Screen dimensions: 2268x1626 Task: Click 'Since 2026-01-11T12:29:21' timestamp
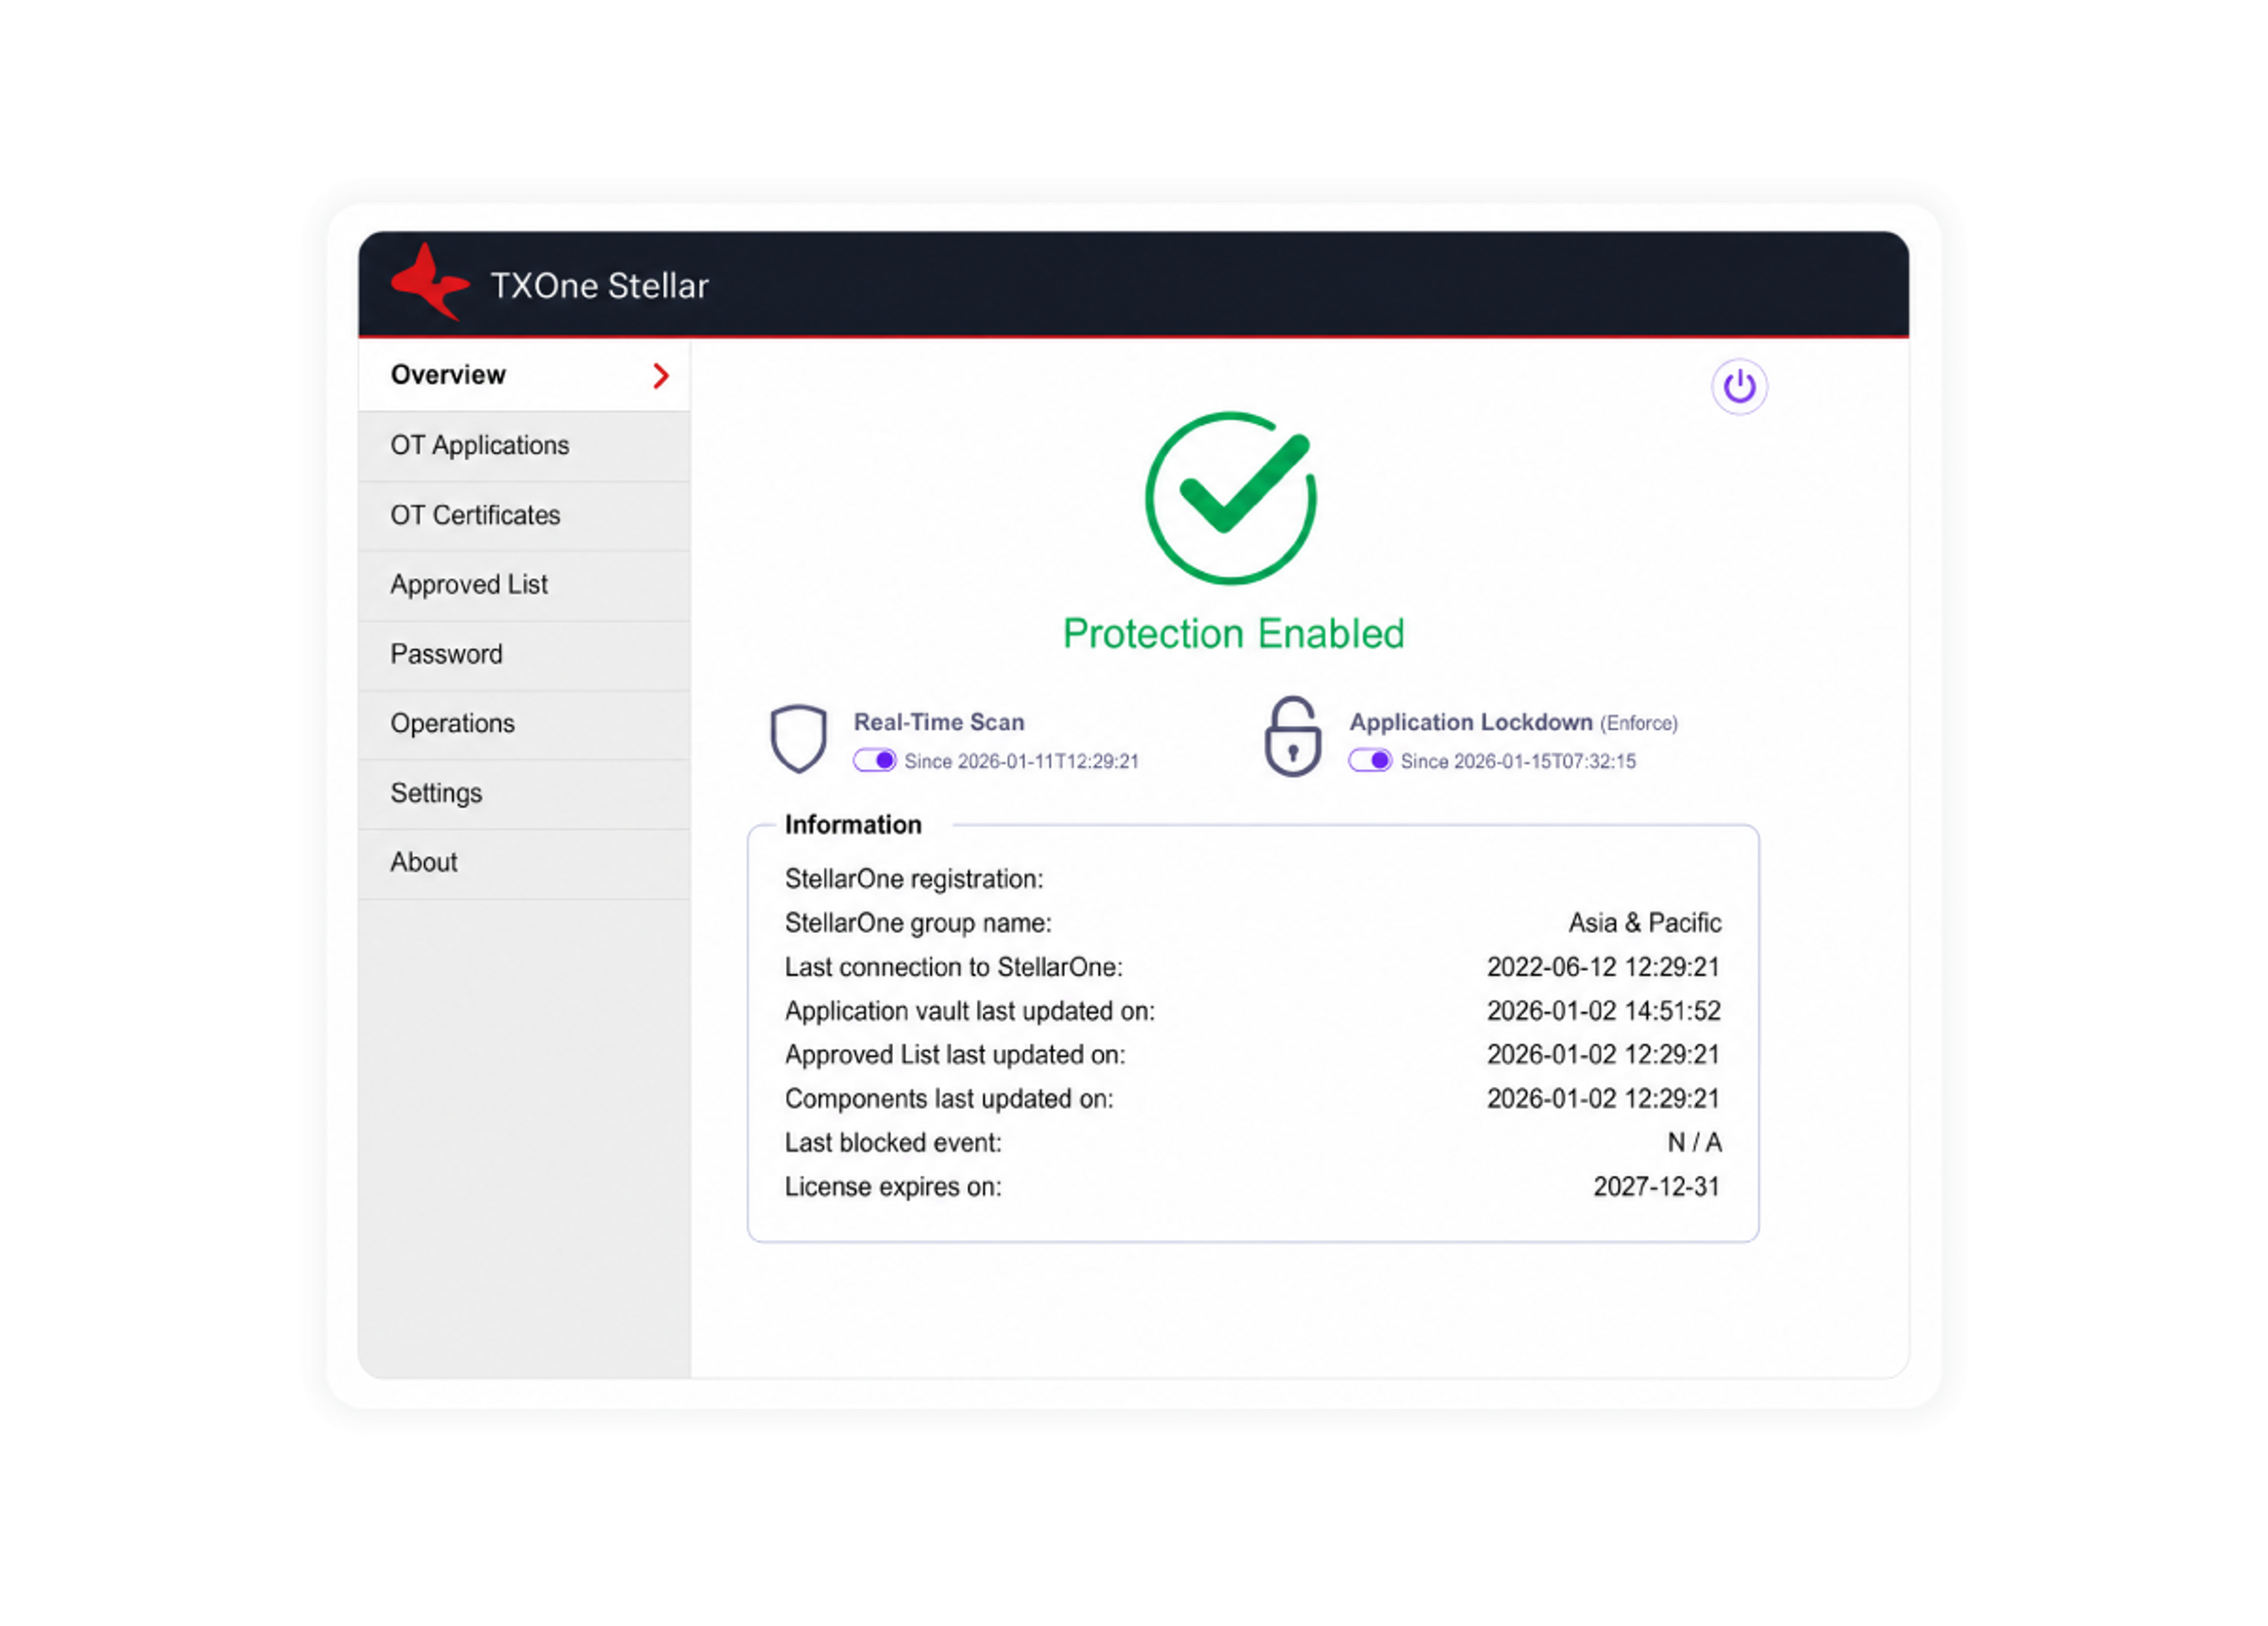[x=1021, y=762]
